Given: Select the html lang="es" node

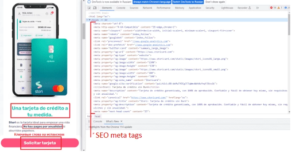Looking at the screenshot, I should (99, 16).
